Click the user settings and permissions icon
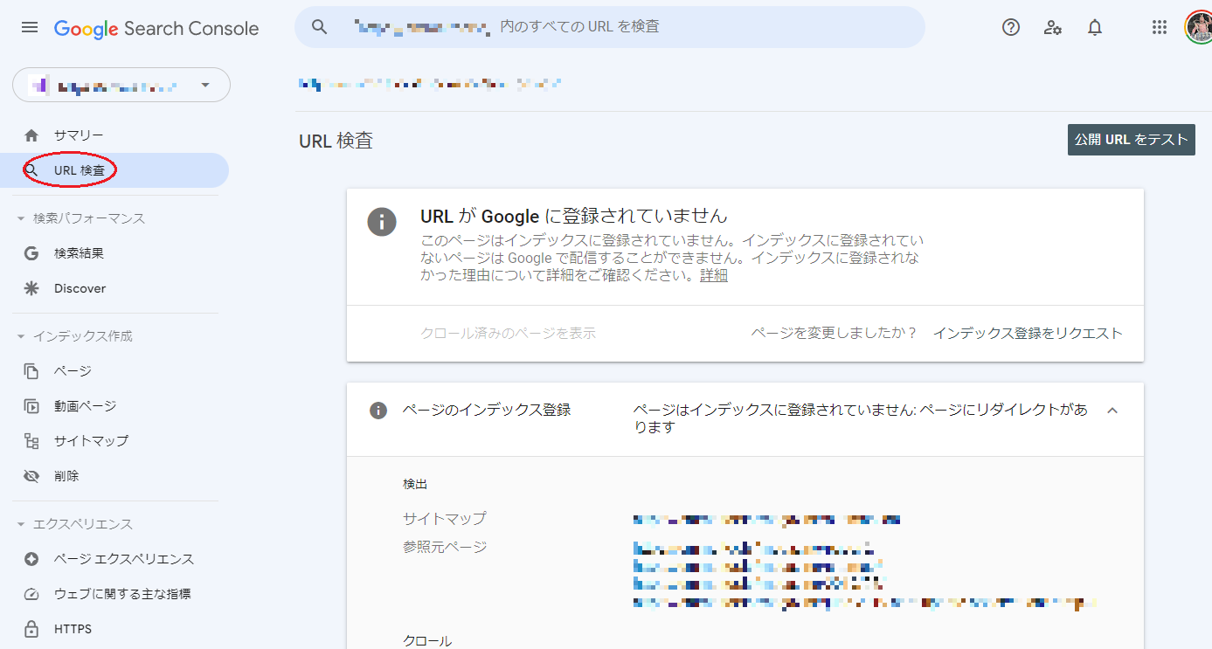This screenshot has height=649, width=1212. point(1052,27)
